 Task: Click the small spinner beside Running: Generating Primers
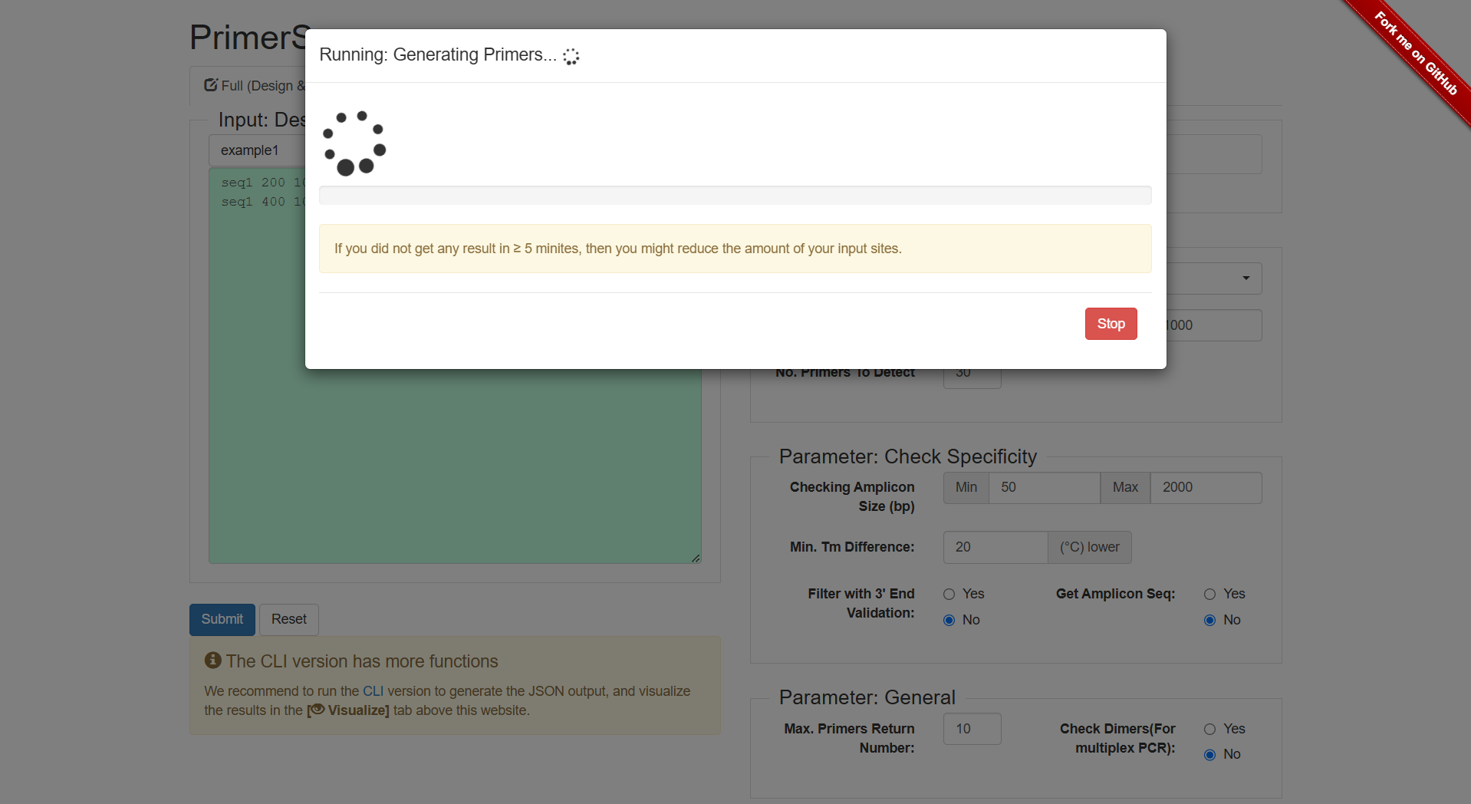click(x=571, y=56)
